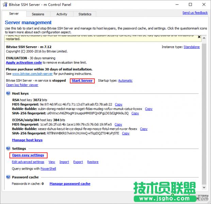Click the scrollbar up arrow
Viewport: 211px width, 204px height.
[204, 38]
